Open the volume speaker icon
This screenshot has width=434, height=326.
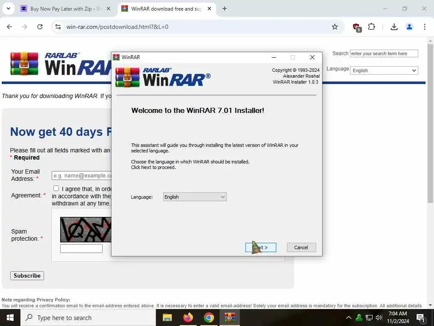379,318
